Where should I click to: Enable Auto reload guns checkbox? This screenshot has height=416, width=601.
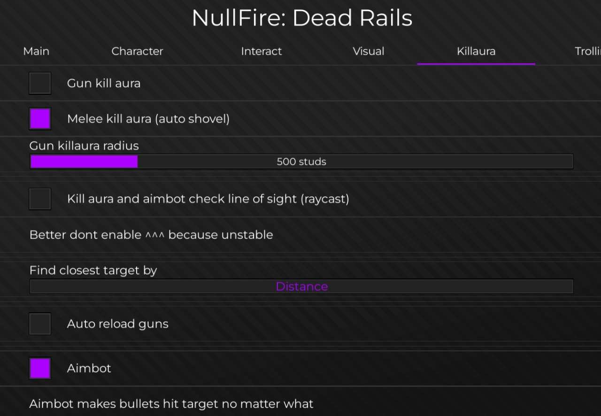(40, 324)
